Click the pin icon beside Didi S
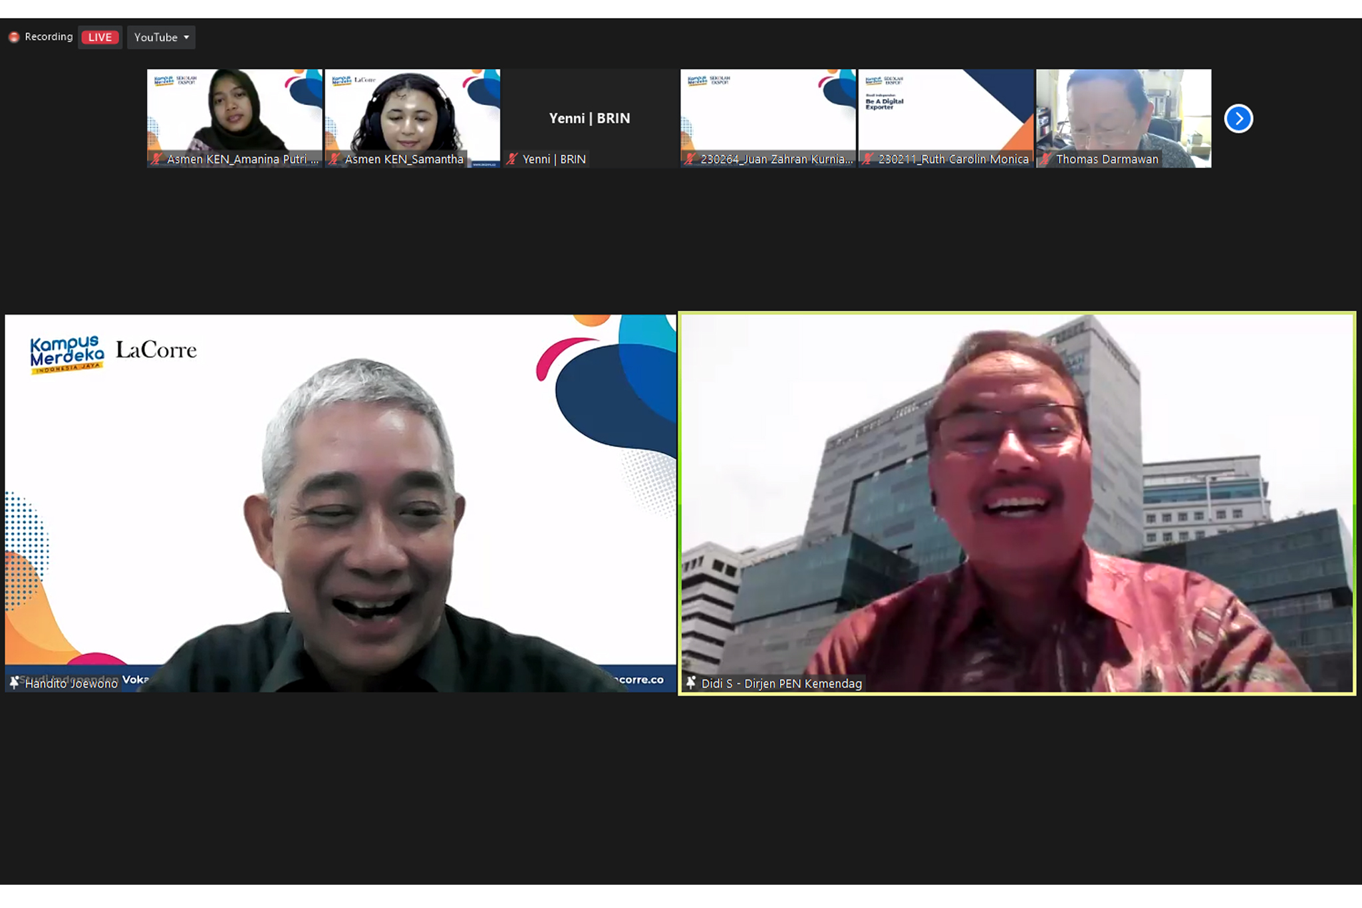Screen dimensions: 1362x908 tap(691, 683)
